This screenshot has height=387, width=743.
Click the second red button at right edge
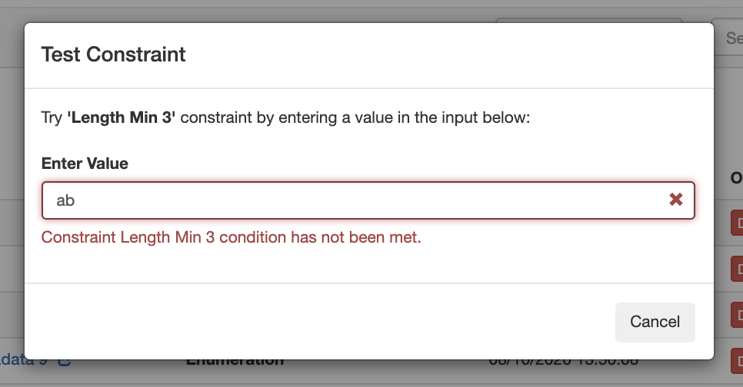[x=736, y=268]
